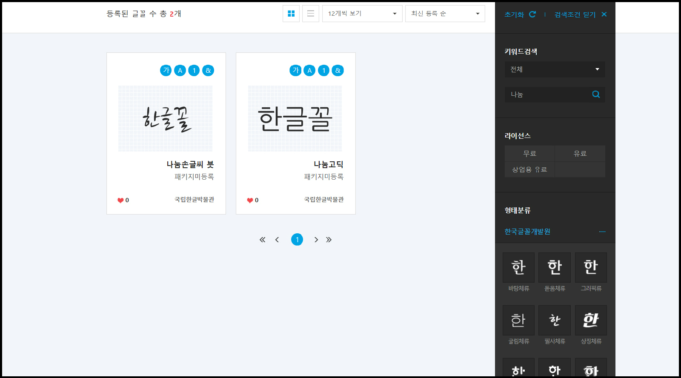681x378 pixels.
Task: Click the & badge on 나눔손글씨 붓 card
Action: coord(208,70)
